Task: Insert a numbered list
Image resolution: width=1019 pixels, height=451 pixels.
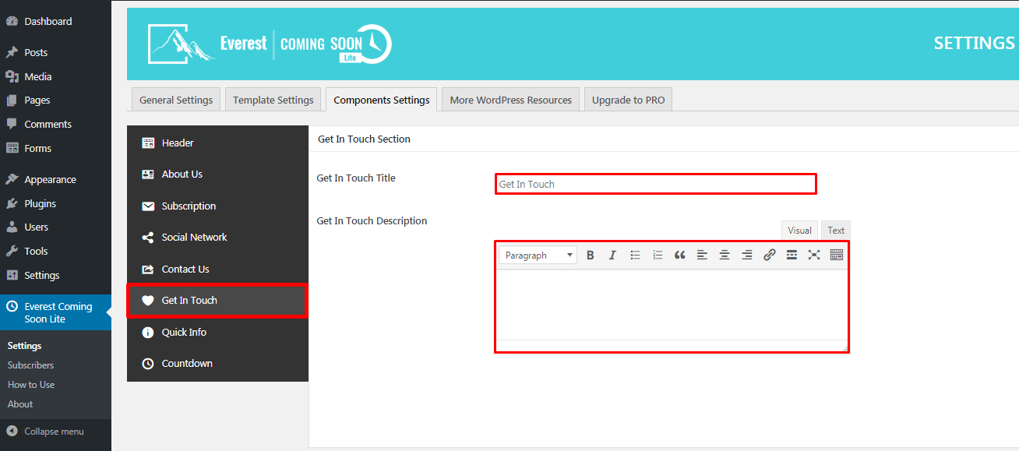Action: pos(658,255)
